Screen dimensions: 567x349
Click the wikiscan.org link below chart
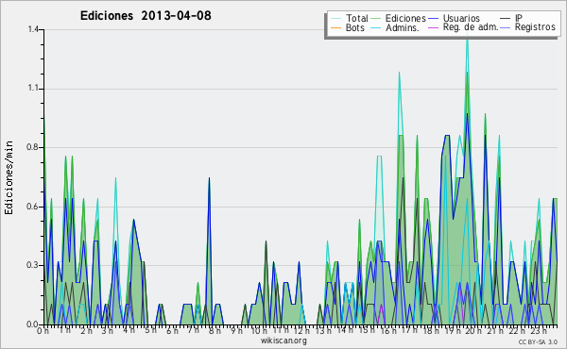coord(283,341)
